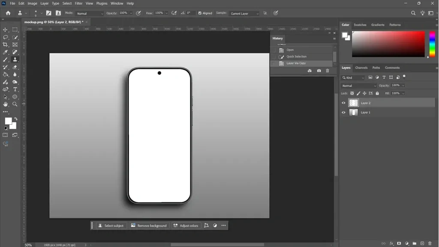This screenshot has height=247, width=439.
Task: Open the Filter menu
Action: click(x=78, y=3)
